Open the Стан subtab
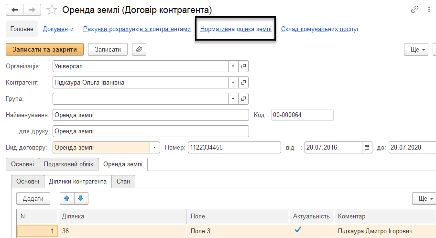The image size is (436, 238). [x=123, y=182]
